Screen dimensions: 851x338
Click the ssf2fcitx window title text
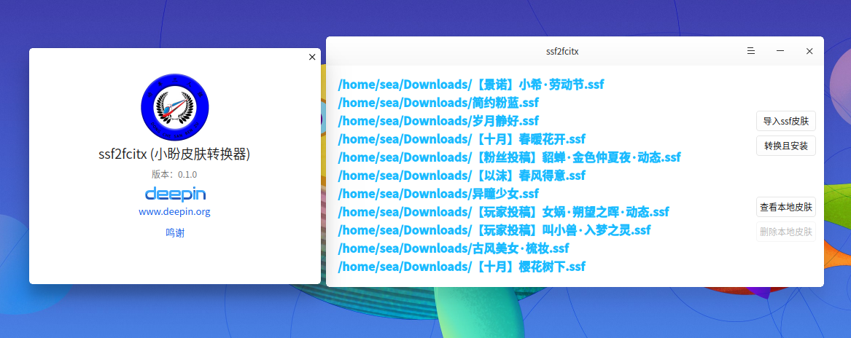coord(562,51)
